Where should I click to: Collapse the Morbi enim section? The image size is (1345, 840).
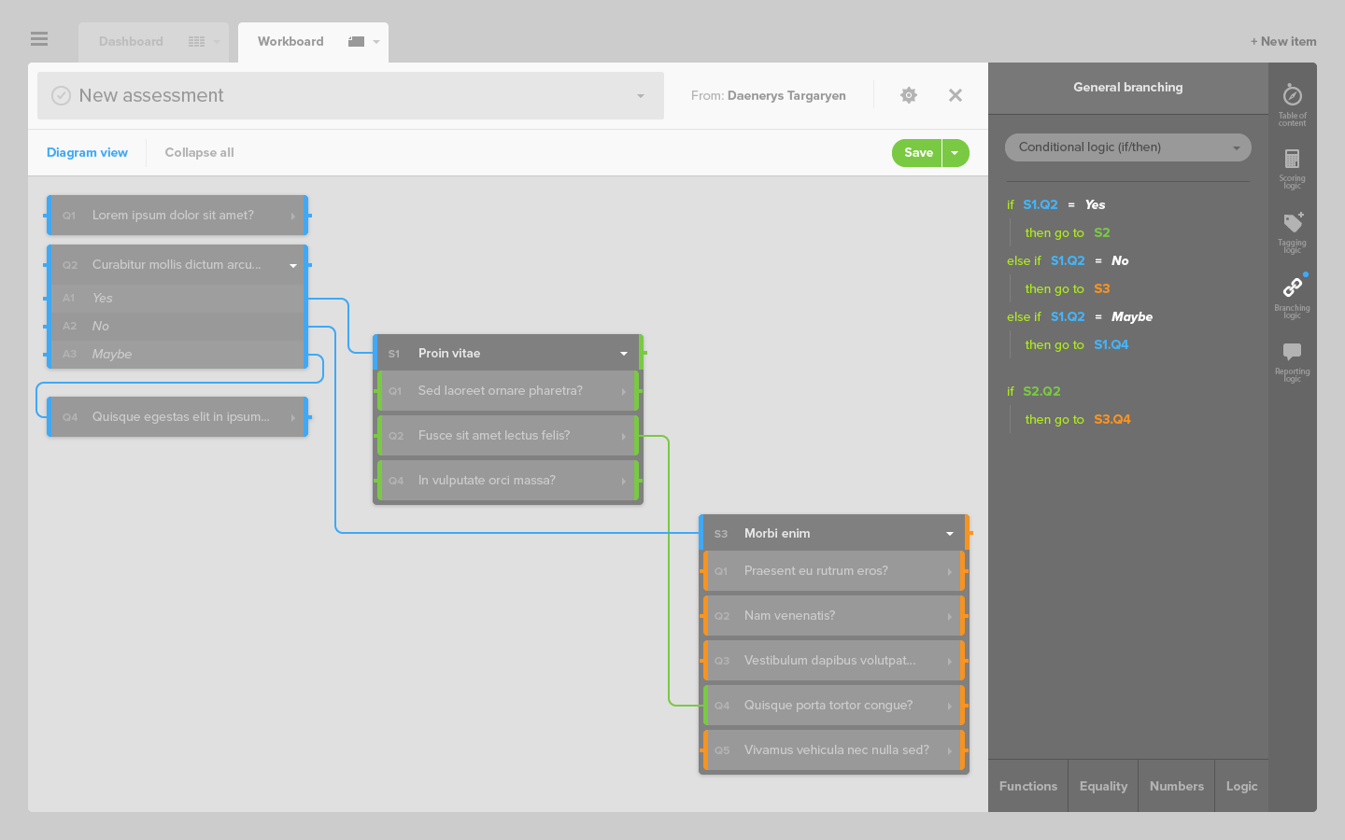click(x=949, y=534)
